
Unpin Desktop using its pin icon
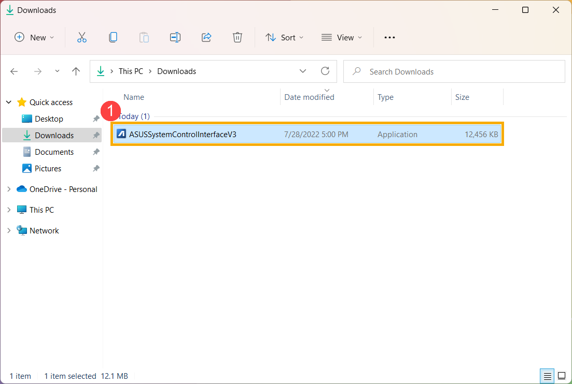96,119
